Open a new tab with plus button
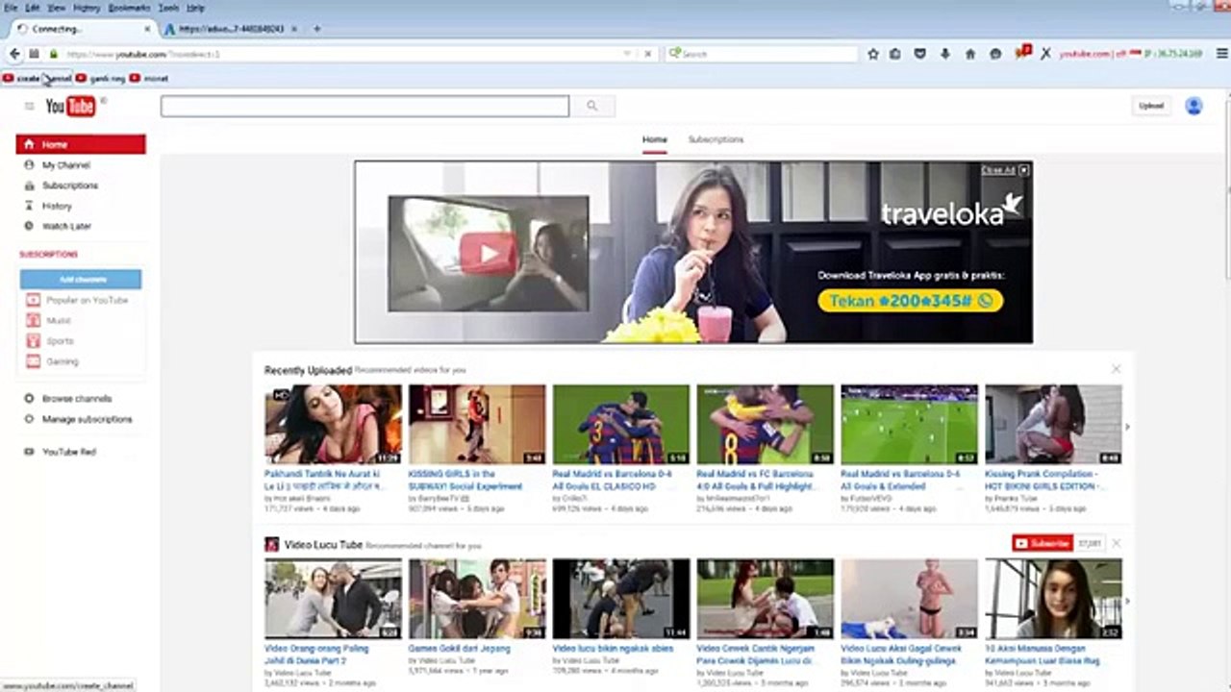 (x=316, y=29)
